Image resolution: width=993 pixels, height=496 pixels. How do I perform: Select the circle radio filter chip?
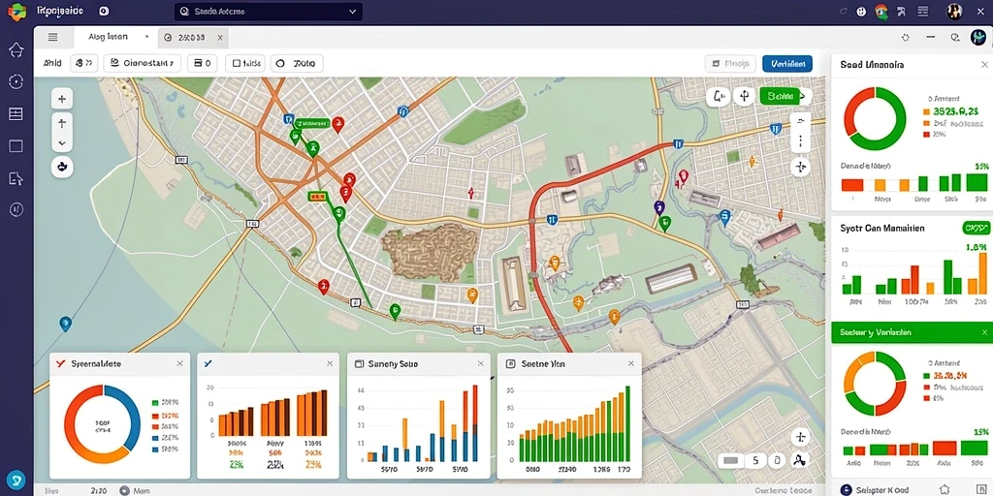[x=297, y=63]
